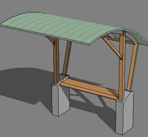Select the metal bracket on the left post brace

point(54,43)
